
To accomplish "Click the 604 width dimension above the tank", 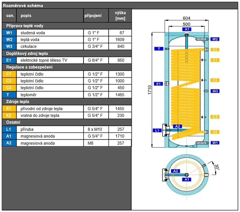I will coord(186,18).
